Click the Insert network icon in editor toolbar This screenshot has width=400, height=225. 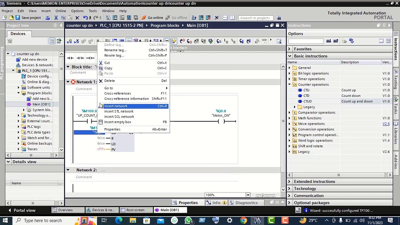click(x=69, y=41)
